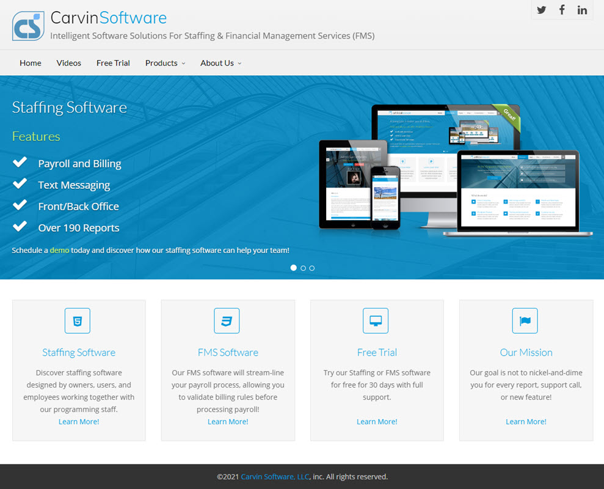Switch to the second carousel slide dot

click(x=303, y=268)
